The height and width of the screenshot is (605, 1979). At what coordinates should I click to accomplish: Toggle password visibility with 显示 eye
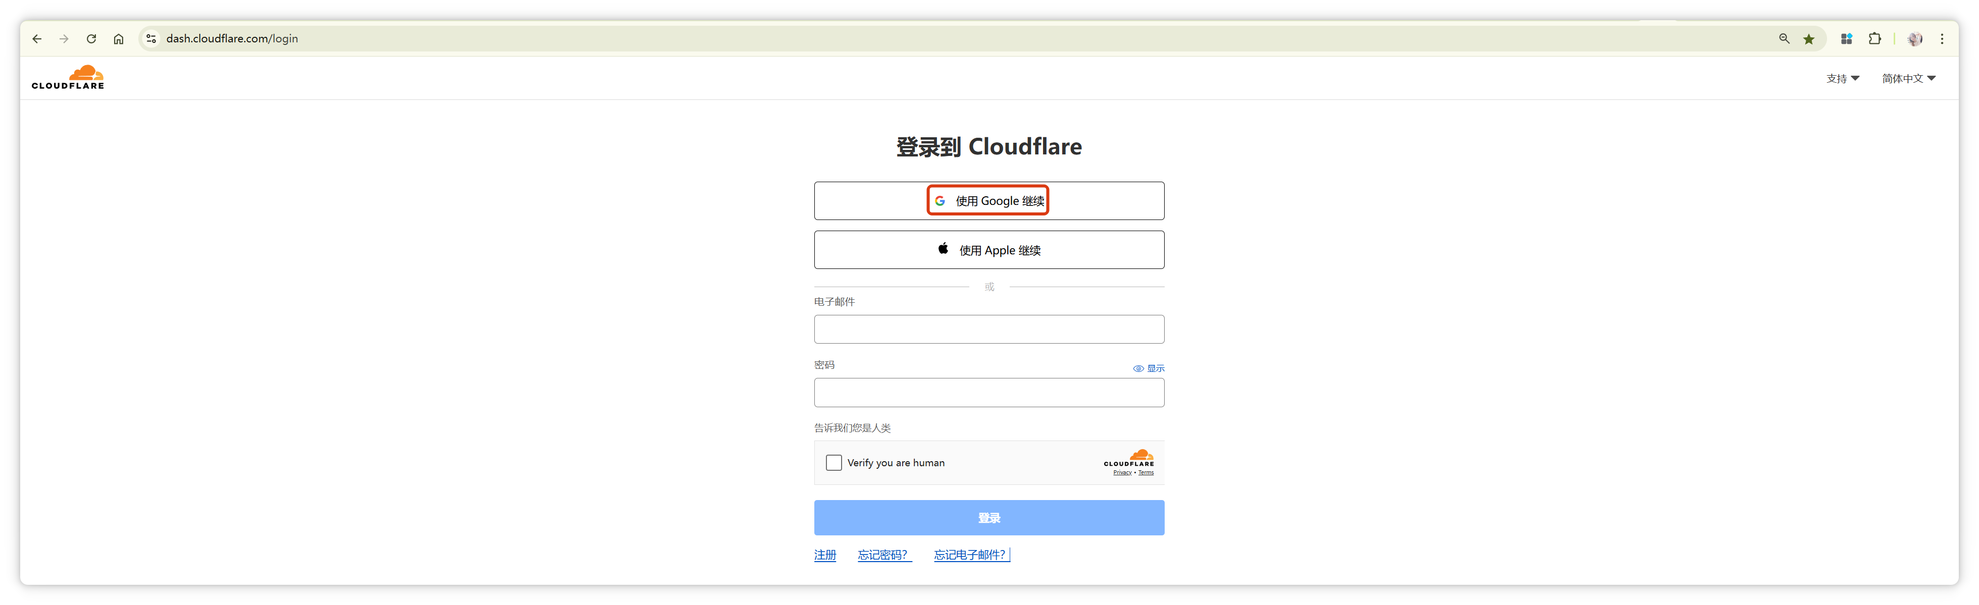click(x=1149, y=368)
